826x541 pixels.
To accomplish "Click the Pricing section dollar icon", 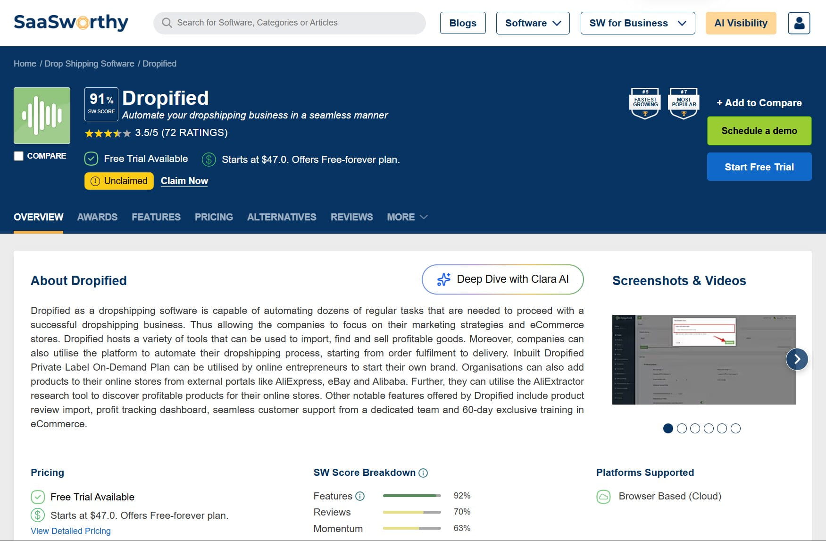I will [x=38, y=515].
